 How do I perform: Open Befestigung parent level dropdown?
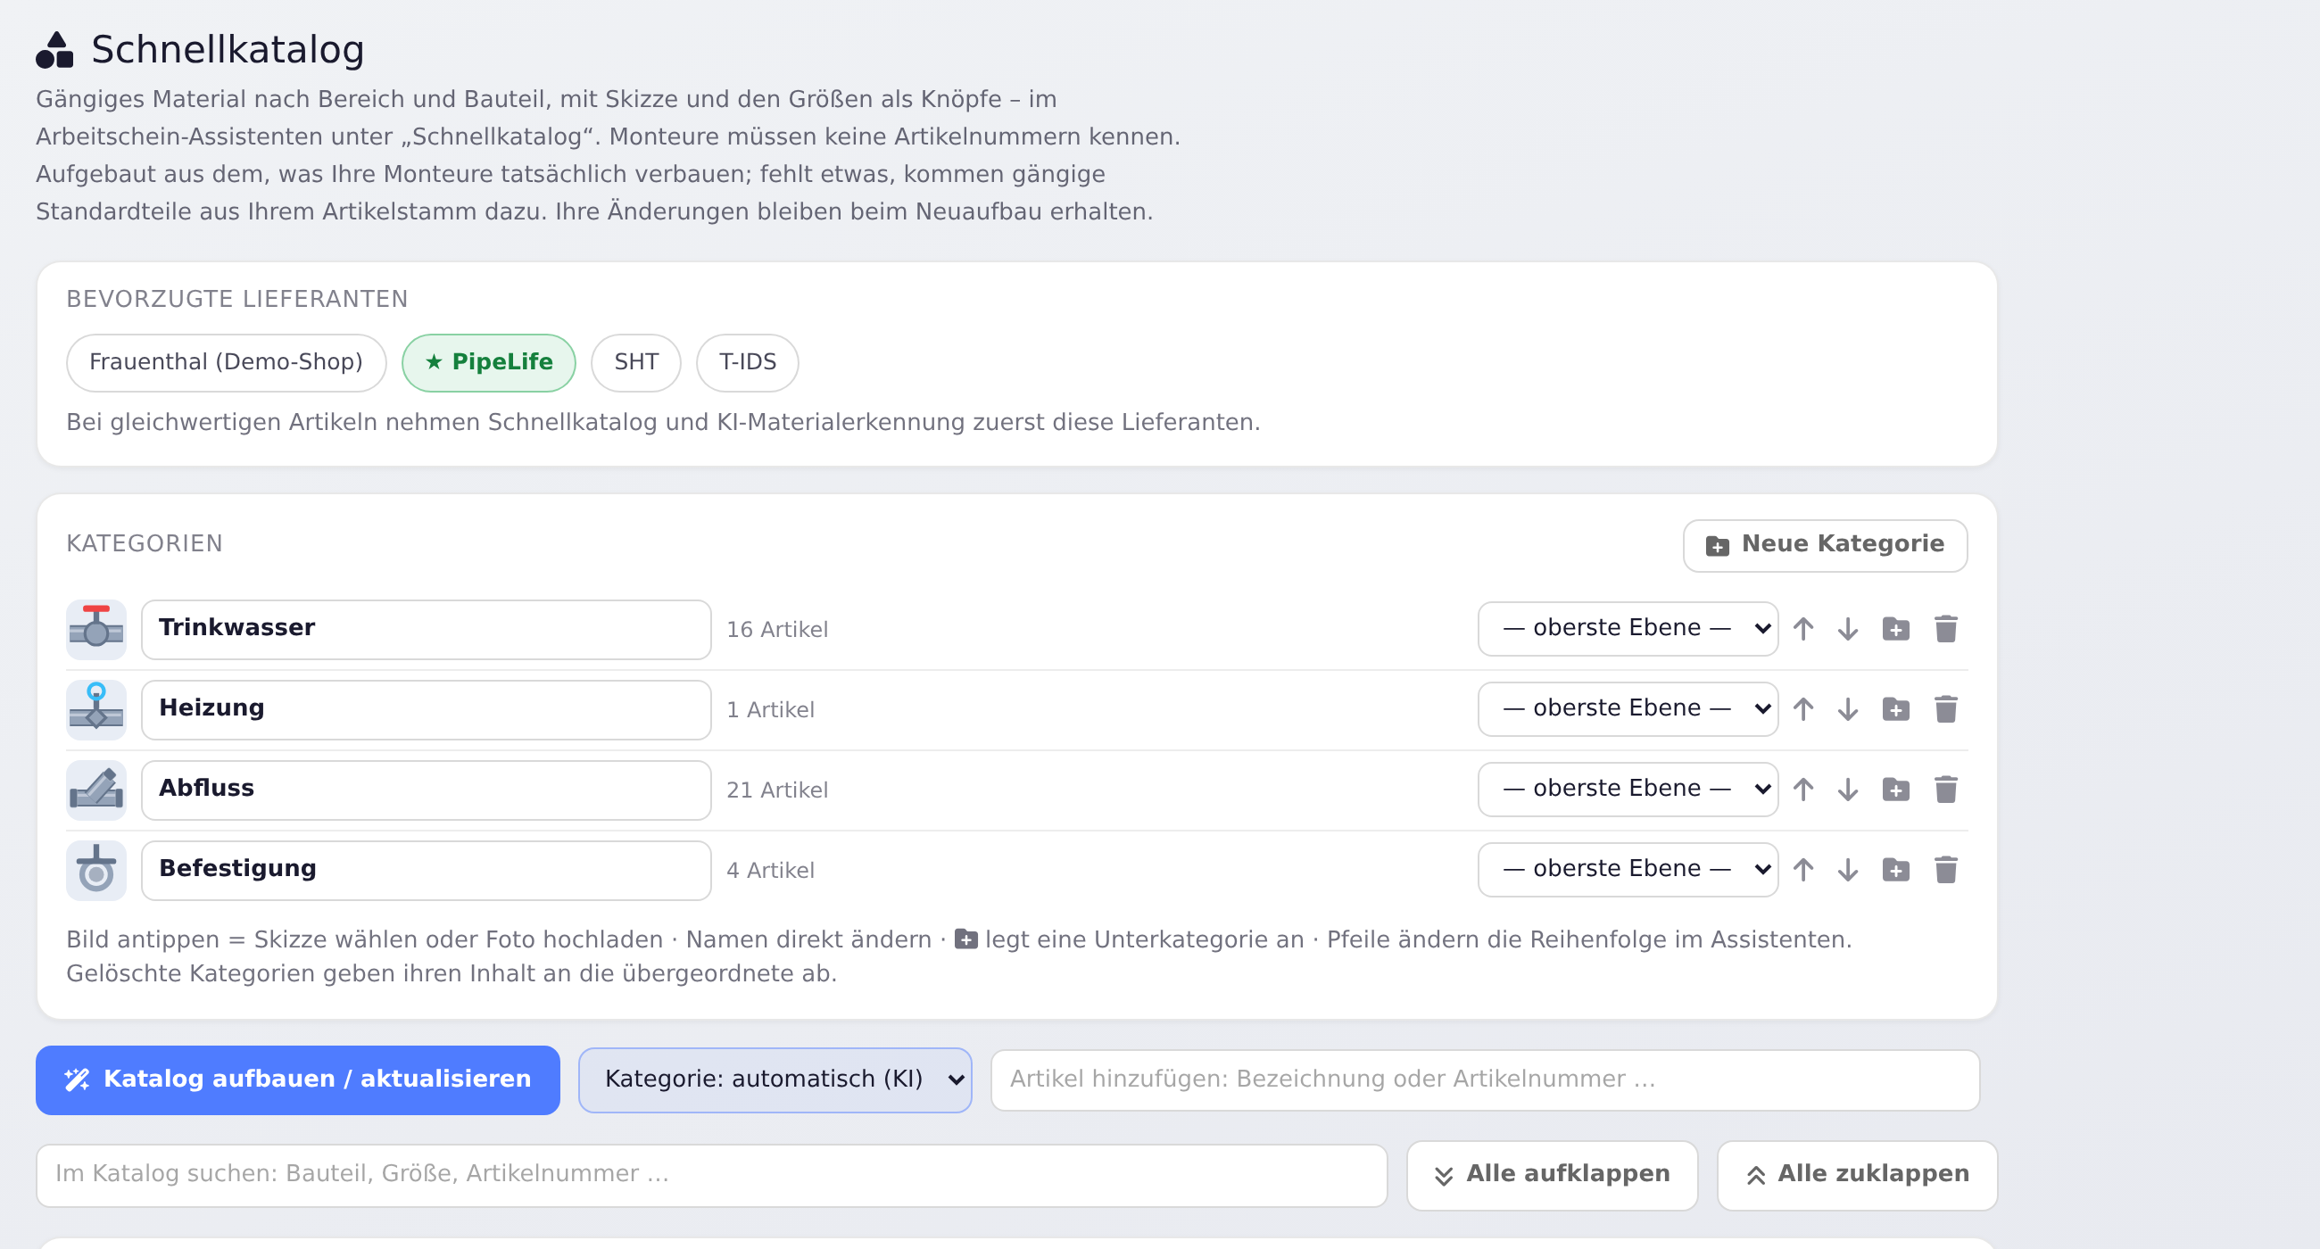coord(1628,868)
